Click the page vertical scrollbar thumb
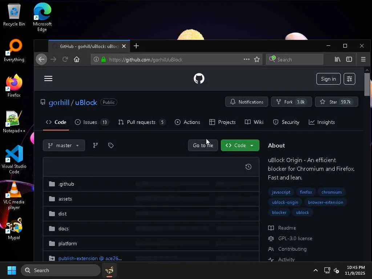Image resolution: width=372 pixels, height=279 pixels. click(x=367, y=84)
